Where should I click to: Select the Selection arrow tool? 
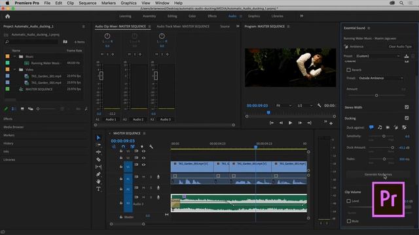pos(98,138)
